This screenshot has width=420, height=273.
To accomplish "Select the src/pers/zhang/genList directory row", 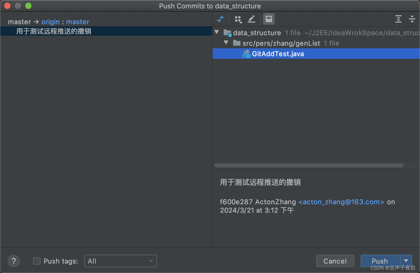I will pyautogui.click(x=316, y=43).
